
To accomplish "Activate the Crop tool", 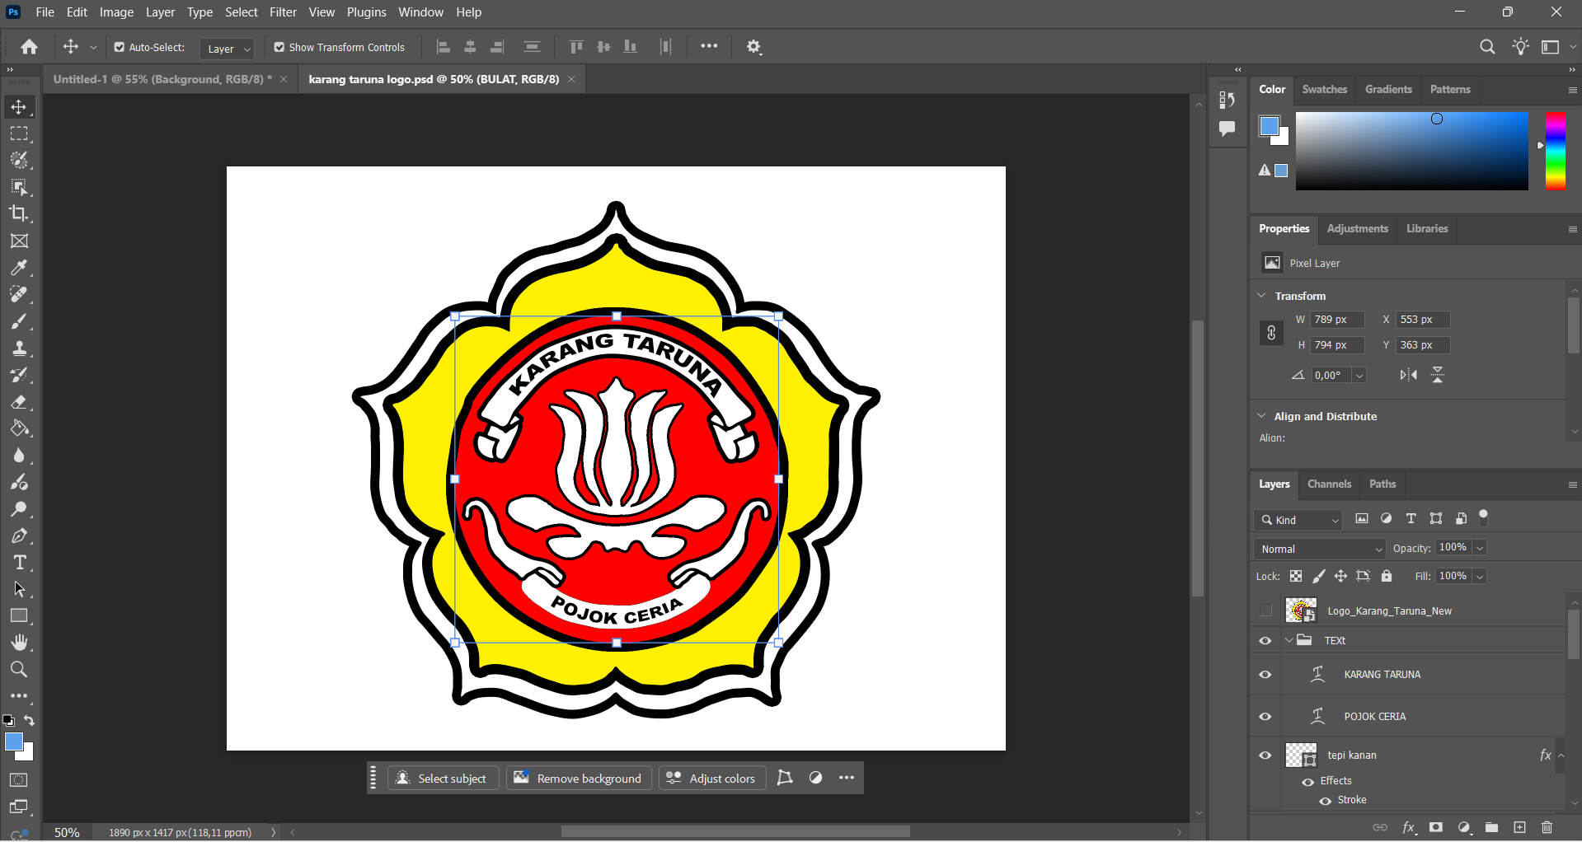I will point(19,213).
